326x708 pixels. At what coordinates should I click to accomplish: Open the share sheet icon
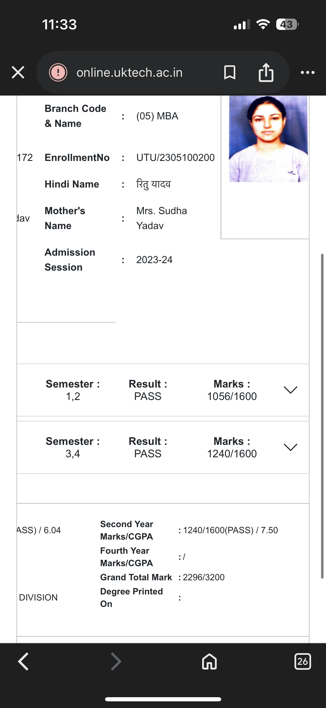(x=266, y=73)
